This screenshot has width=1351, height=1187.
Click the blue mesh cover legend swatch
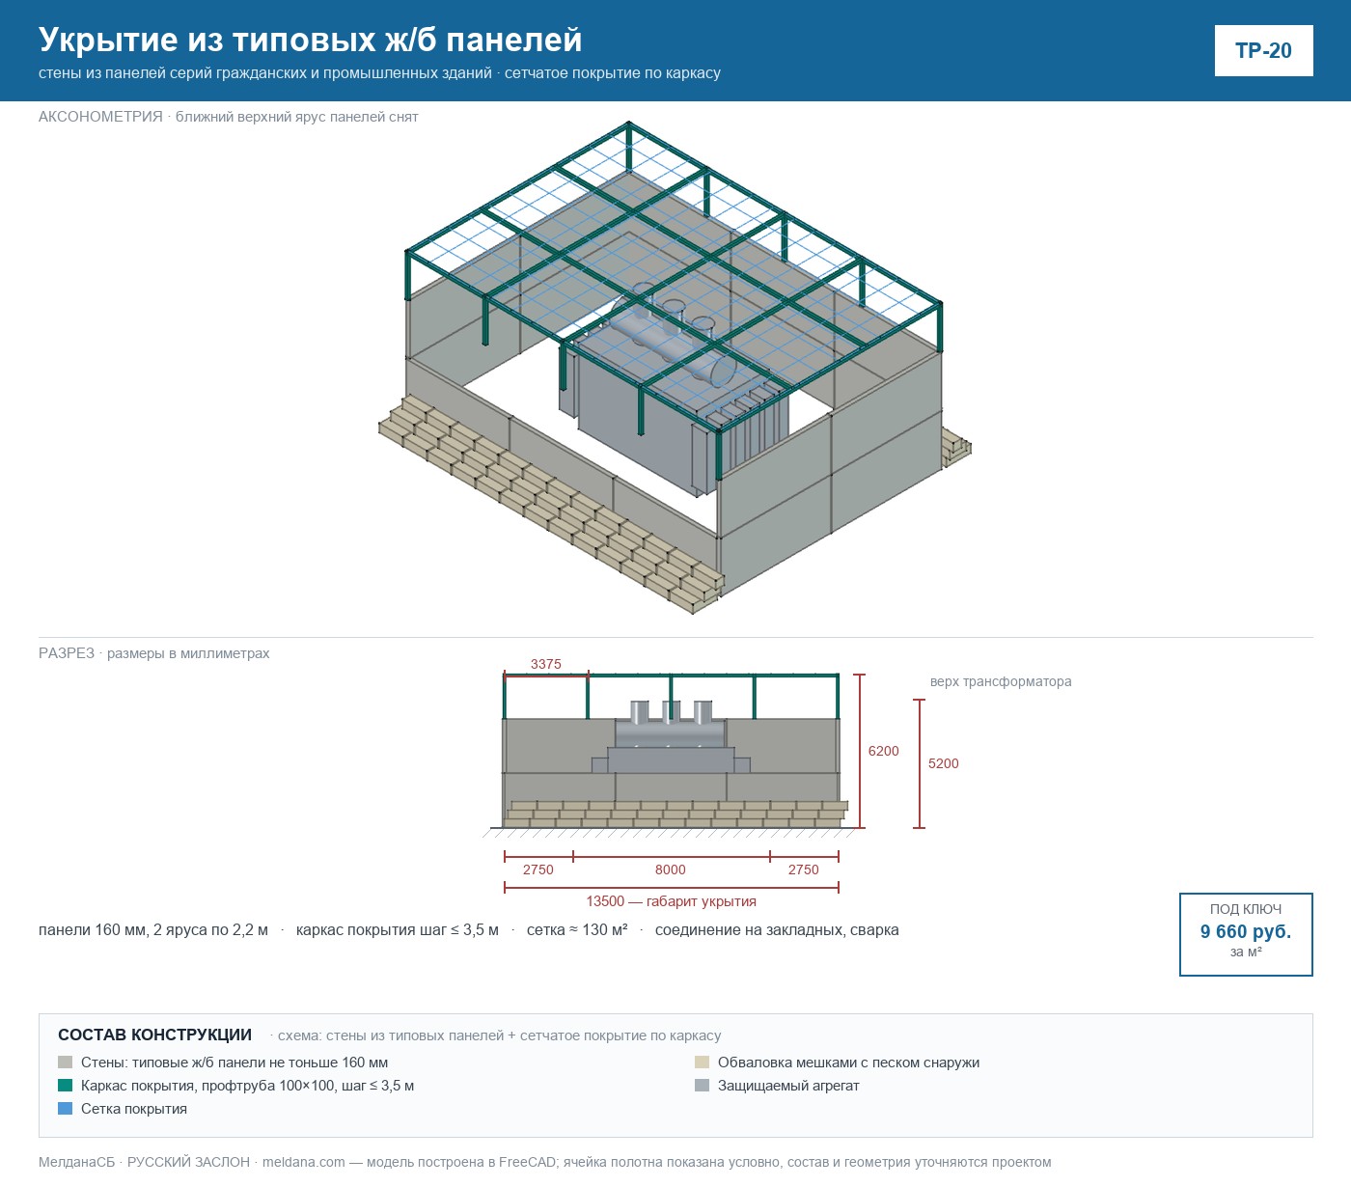[66, 1109]
